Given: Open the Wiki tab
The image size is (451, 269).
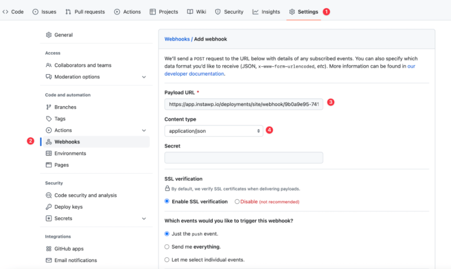Looking at the screenshot, I should click(x=197, y=12).
